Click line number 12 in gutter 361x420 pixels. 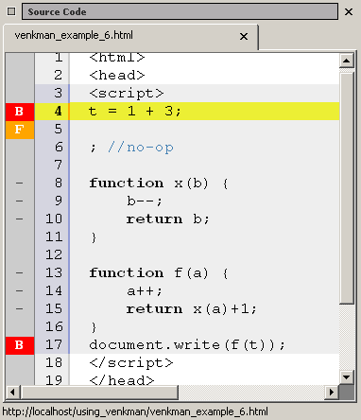(x=54, y=255)
